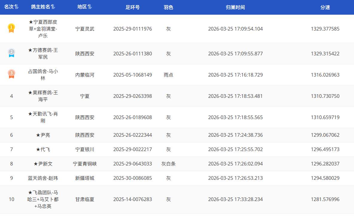Click ring number 2025-05-1068149
This screenshot has height=216, width=354.
point(132,75)
